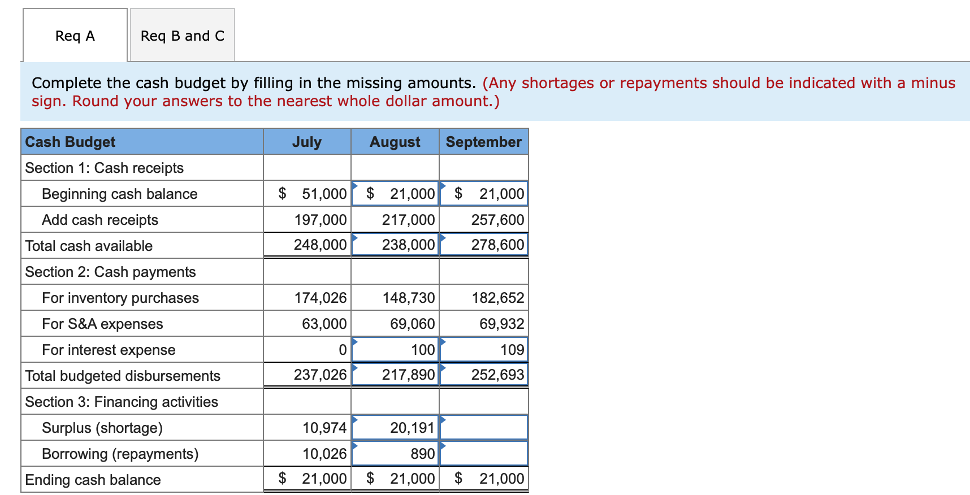Click the Cash Budget header cell

pyautogui.click(x=142, y=142)
